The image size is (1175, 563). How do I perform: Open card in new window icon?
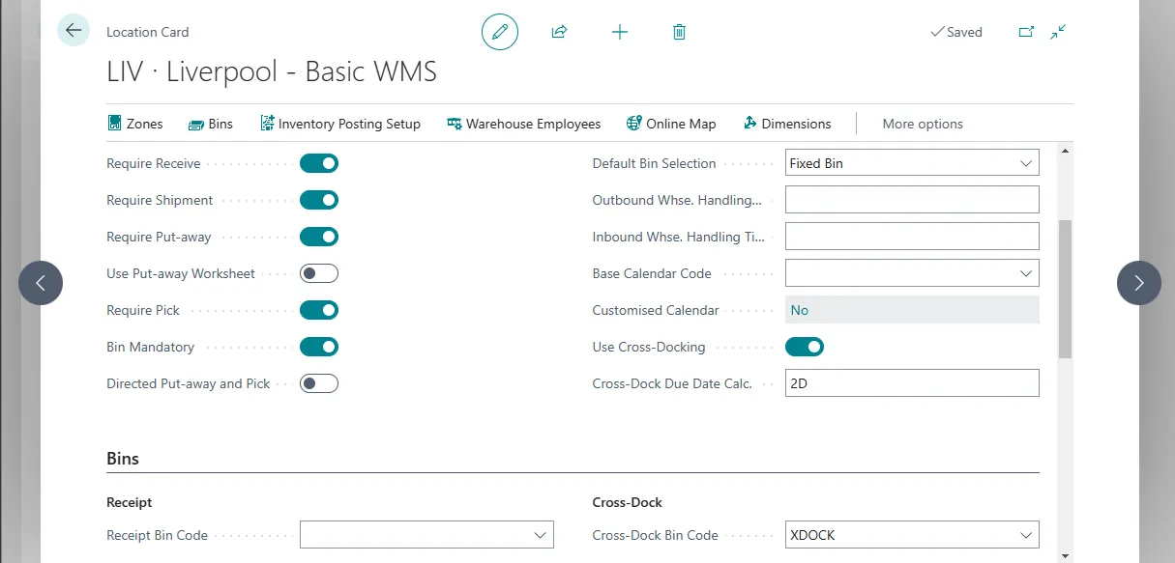(1027, 32)
